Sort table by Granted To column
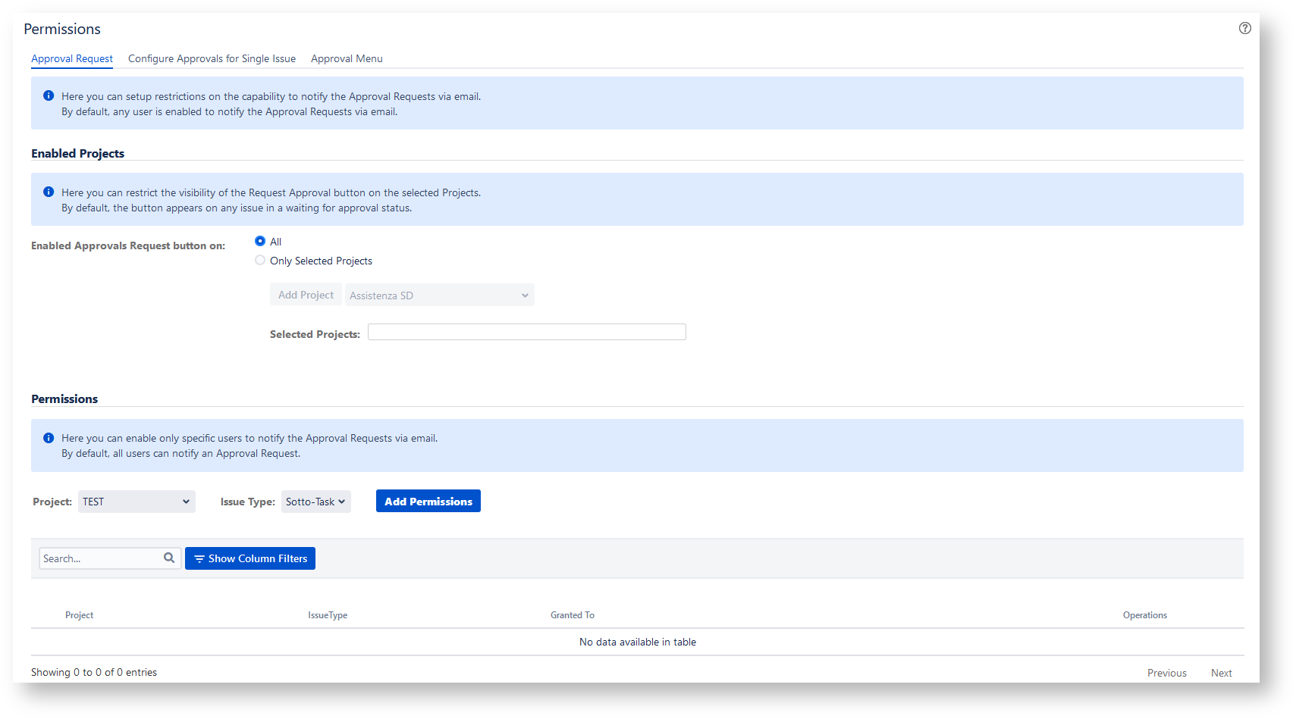The width and height of the screenshot is (1296, 719). 573,615
